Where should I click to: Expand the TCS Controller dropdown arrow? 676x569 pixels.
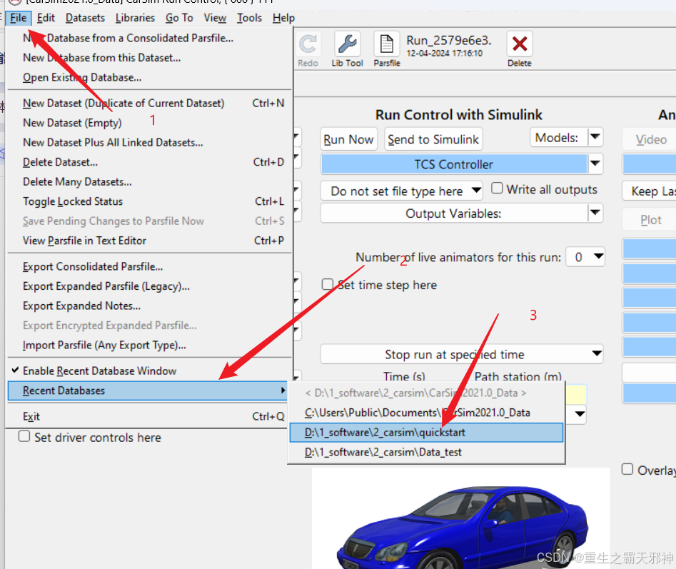(x=595, y=163)
